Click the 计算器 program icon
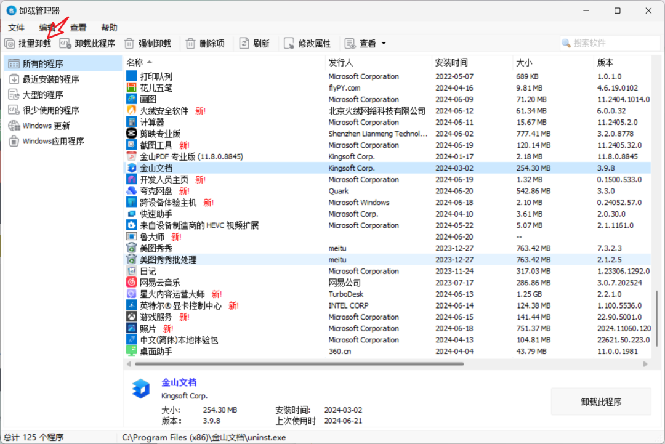 click(x=132, y=122)
